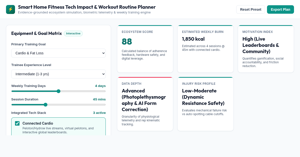The image size is (300, 157).
Task: Adjust the Session Duration slider
Action: tap(58, 105)
